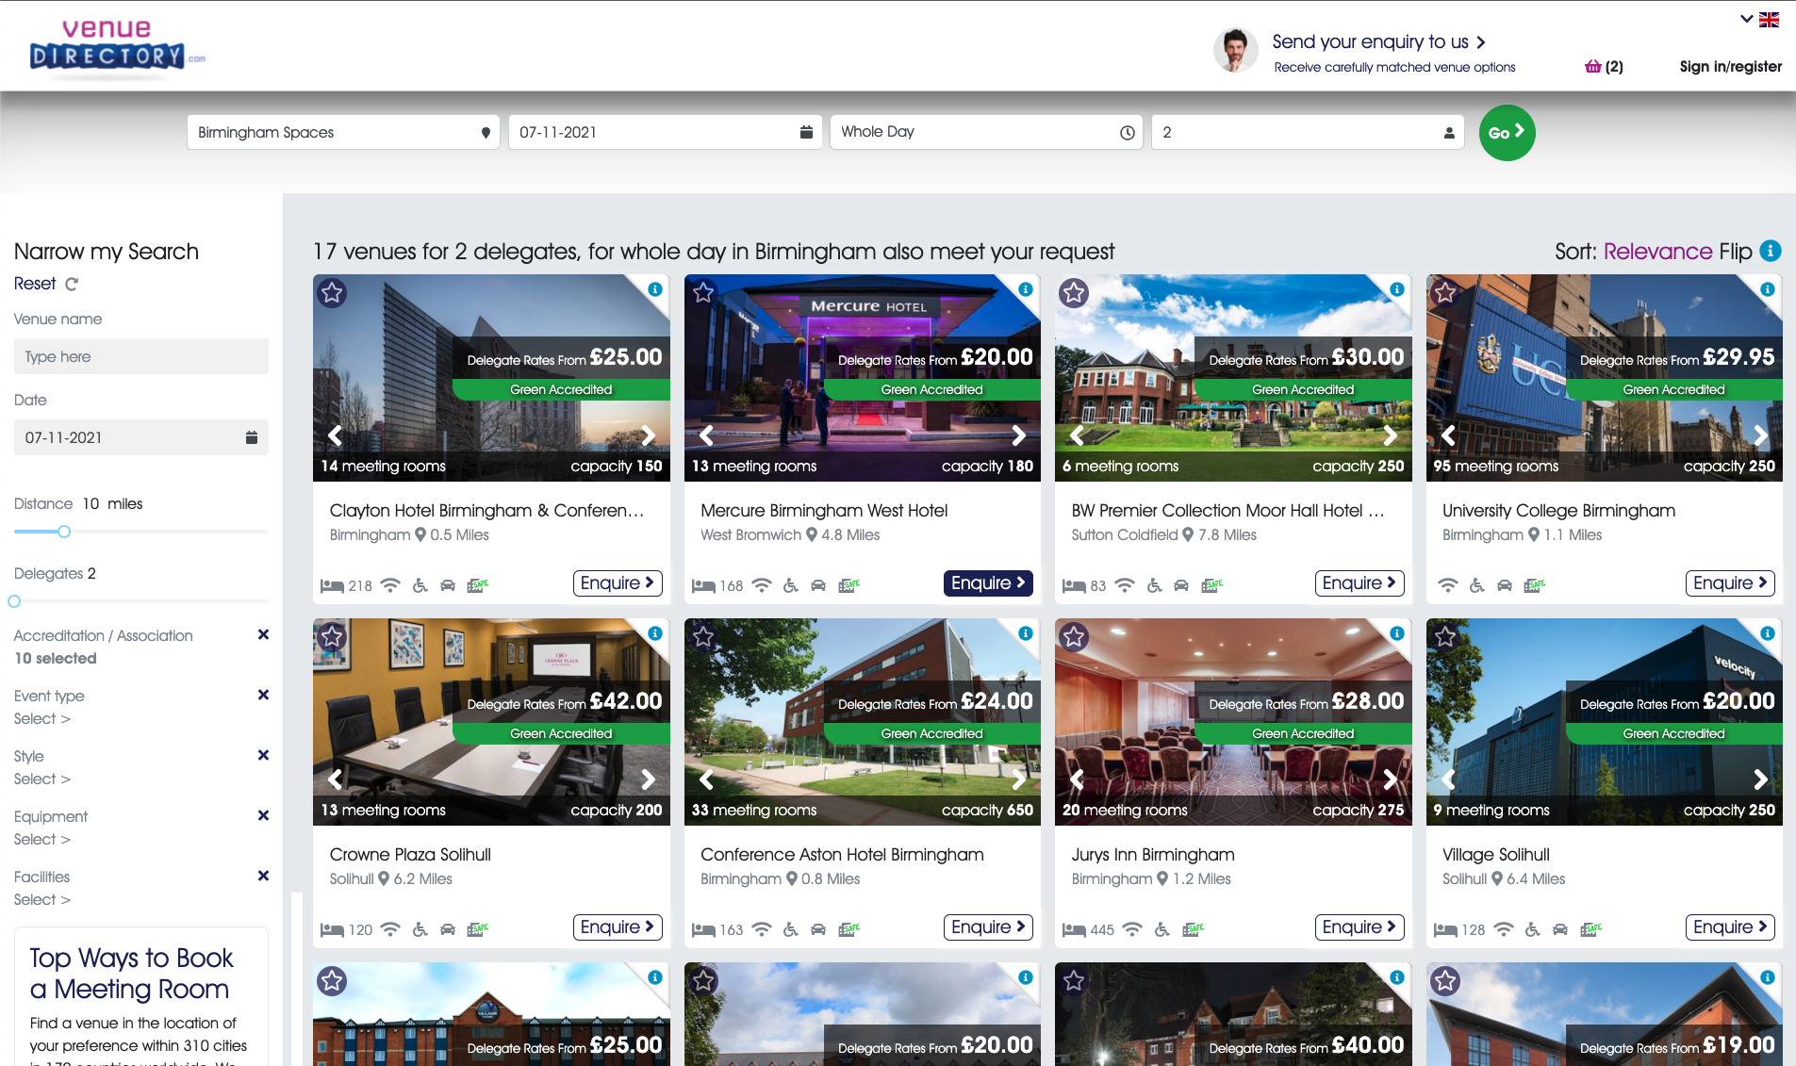Click the calendar icon in sidebar Date field

(x=252, y=437)
